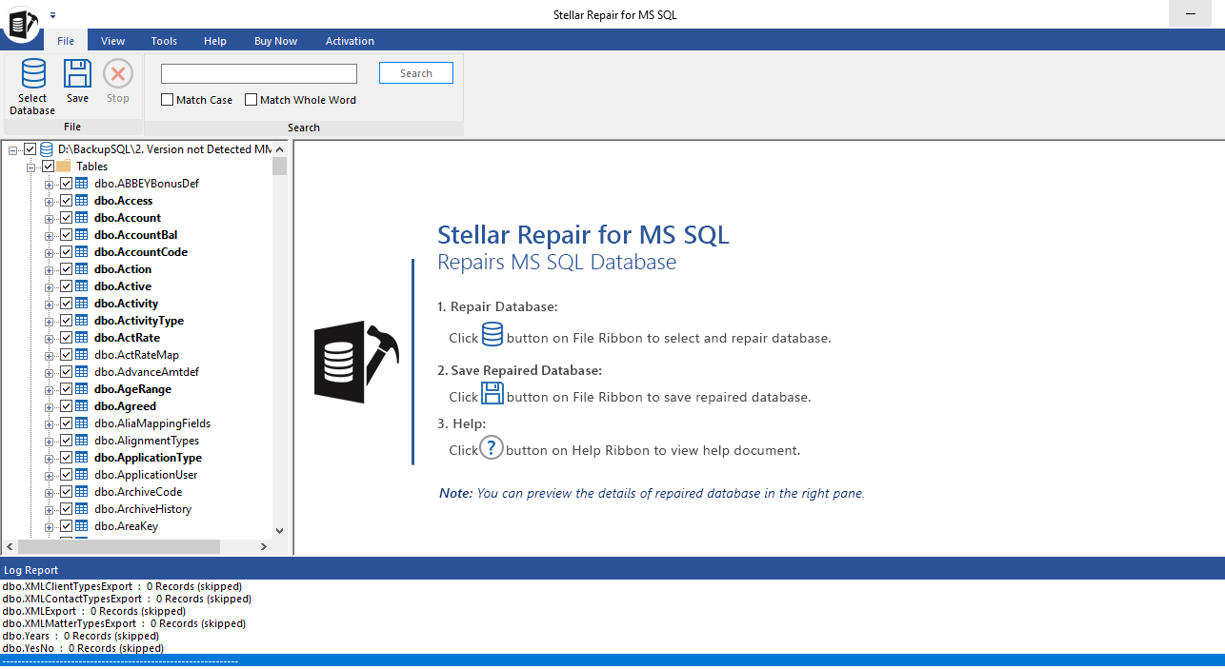
Task: Minimize the Stellar Repair window
Action: click(1191, 14)
